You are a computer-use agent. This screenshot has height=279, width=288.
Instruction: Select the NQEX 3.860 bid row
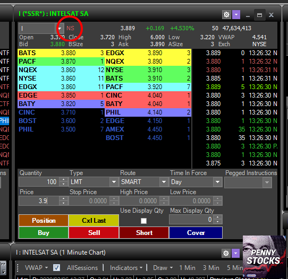click(61, 70)
